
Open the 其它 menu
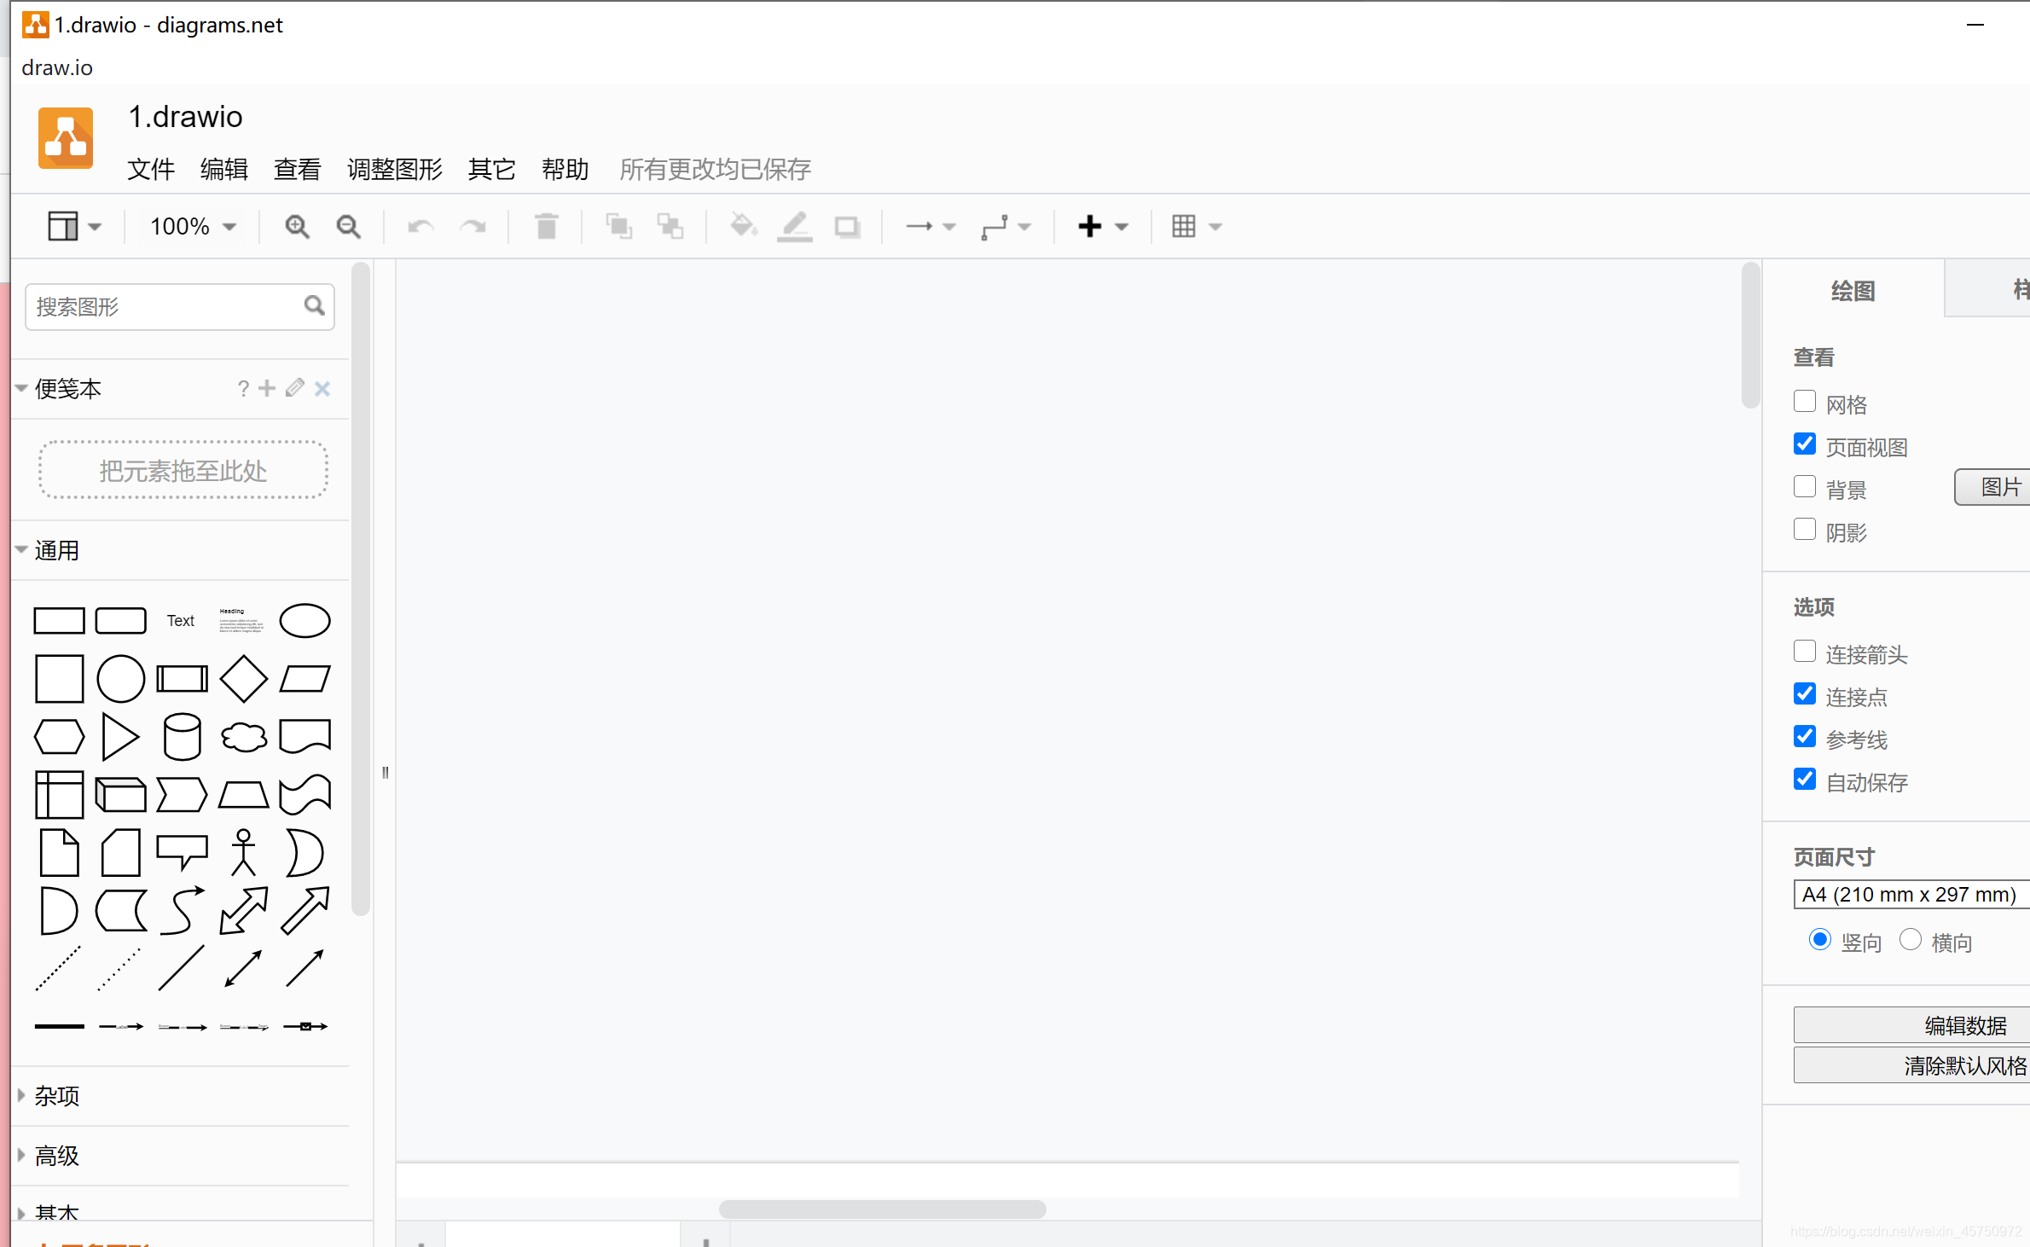(492, 169)
